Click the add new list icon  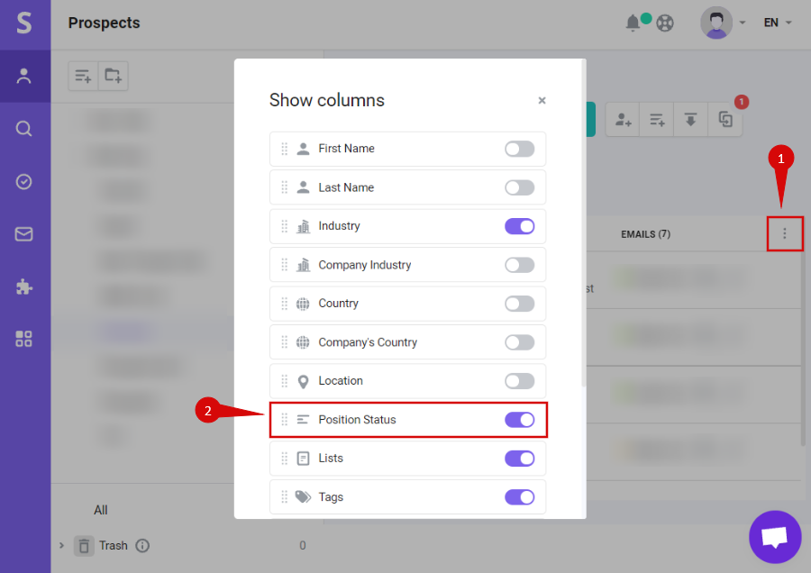tap(83, 76)
